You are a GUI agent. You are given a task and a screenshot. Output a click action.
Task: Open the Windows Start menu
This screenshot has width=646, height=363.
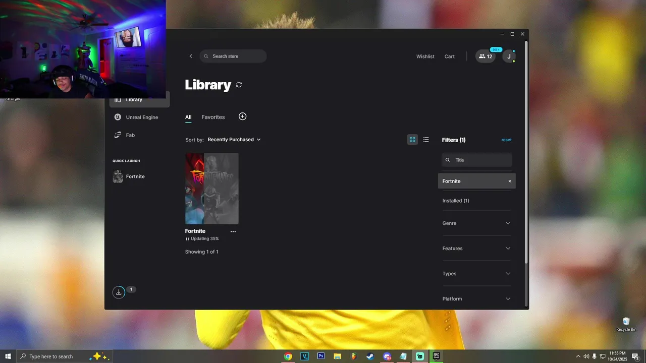click(x=8, y=356)
